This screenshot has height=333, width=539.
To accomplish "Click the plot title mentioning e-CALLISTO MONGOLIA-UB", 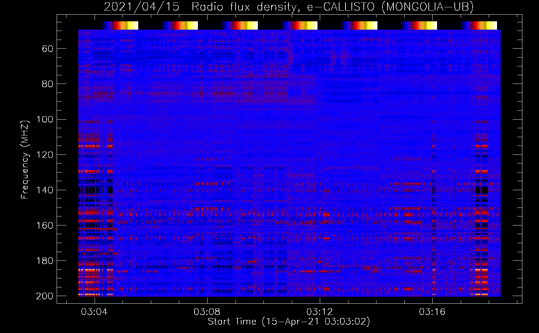I will coord(289,7).
